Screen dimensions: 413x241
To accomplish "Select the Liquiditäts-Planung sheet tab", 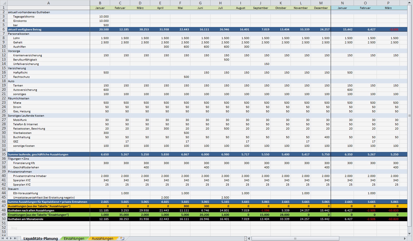I will point(40,238).
